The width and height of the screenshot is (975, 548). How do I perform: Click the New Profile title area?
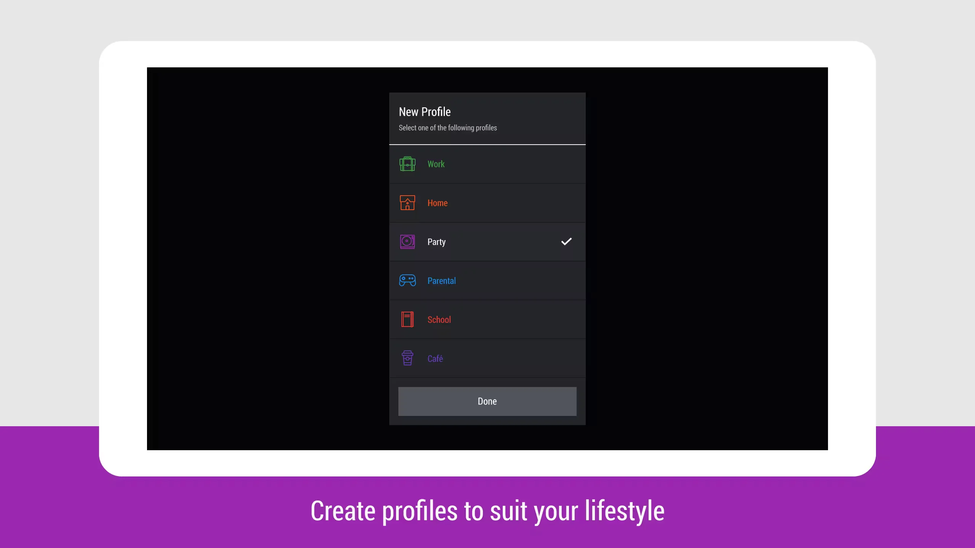click(425, 111)
